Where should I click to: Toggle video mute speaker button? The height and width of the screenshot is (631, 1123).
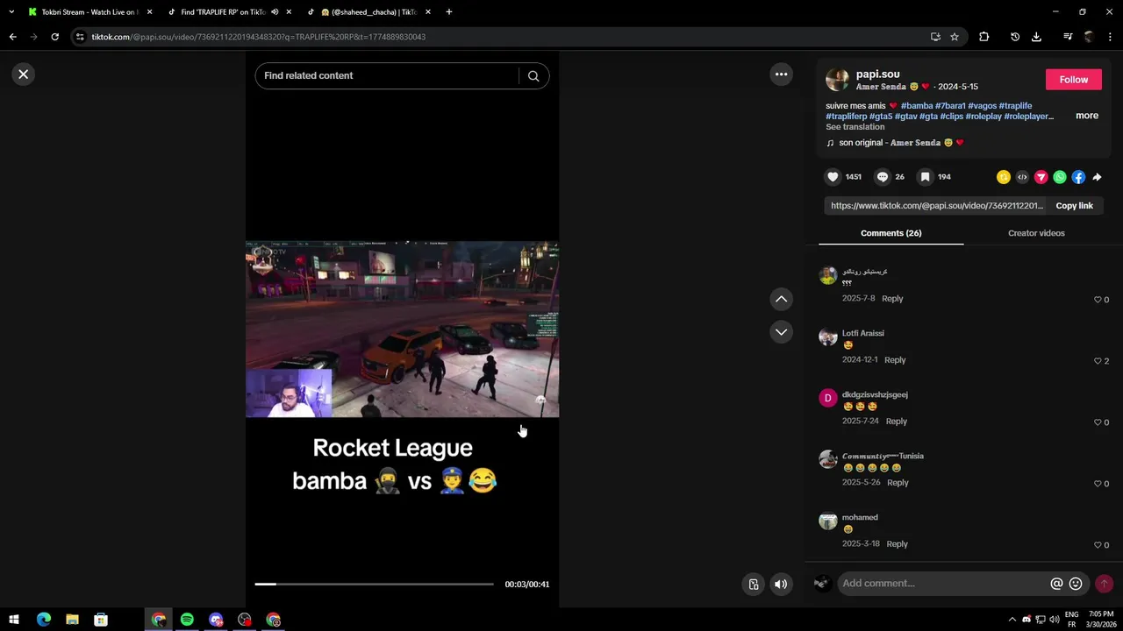[x=781, y=585]
